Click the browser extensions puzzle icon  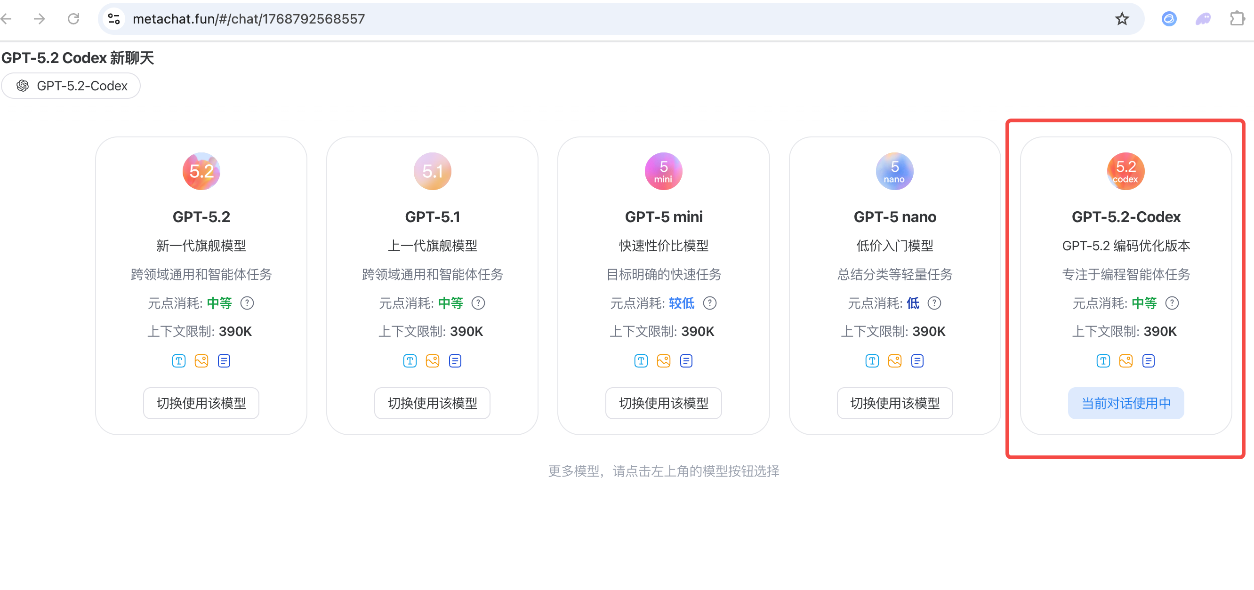pyautogui.click(x=1237, y=19)
